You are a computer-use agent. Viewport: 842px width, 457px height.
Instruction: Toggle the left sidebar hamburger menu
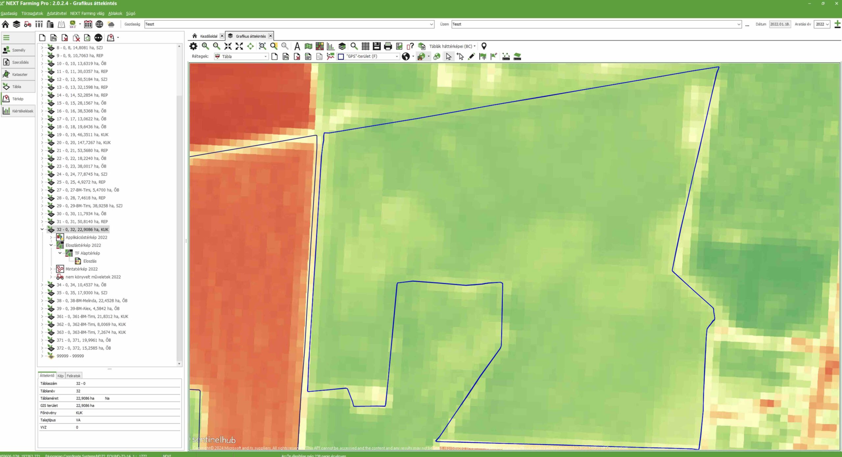[6, 38]
